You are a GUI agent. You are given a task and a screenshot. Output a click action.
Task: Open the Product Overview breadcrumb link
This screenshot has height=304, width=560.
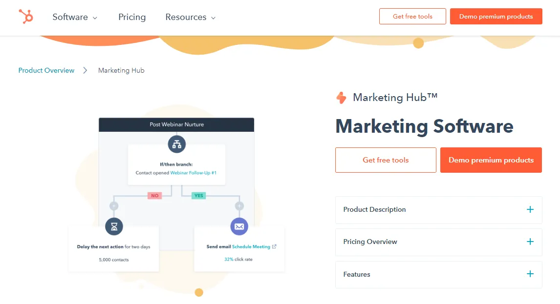point(46,70)
